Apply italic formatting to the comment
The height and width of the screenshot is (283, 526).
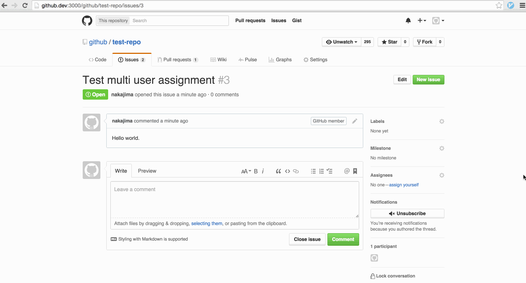click(263, 171)
